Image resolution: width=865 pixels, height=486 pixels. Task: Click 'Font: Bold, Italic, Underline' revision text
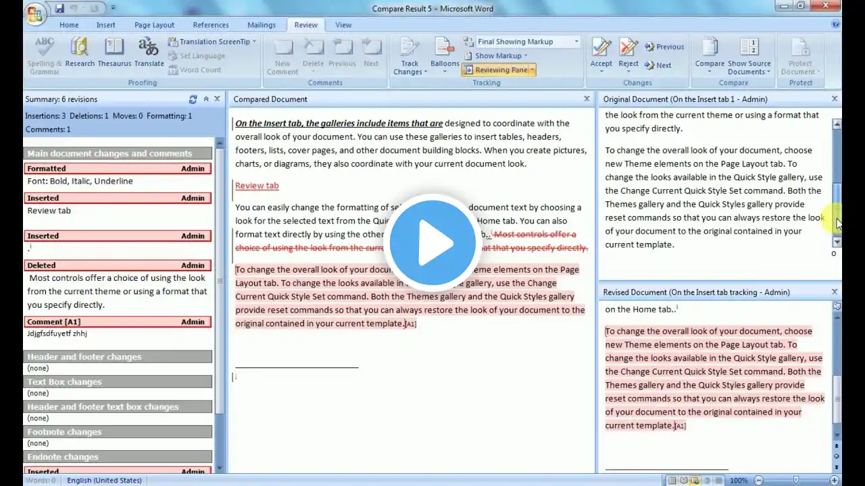pos(80,181)
